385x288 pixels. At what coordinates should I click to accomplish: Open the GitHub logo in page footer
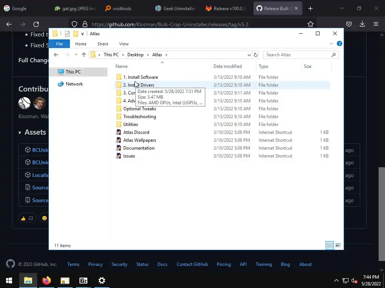pyautogui.click(x=10, y=264)
